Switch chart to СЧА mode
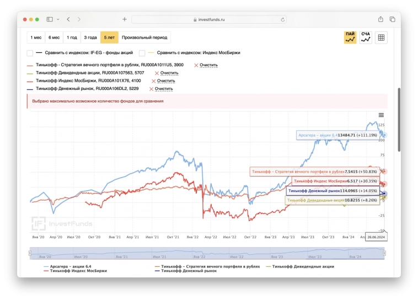The image size is (418, 300). click(x=366, y=37)
